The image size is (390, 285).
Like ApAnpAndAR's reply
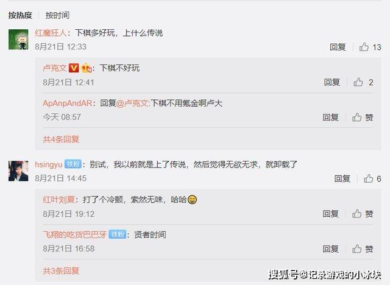coord(363,118)
